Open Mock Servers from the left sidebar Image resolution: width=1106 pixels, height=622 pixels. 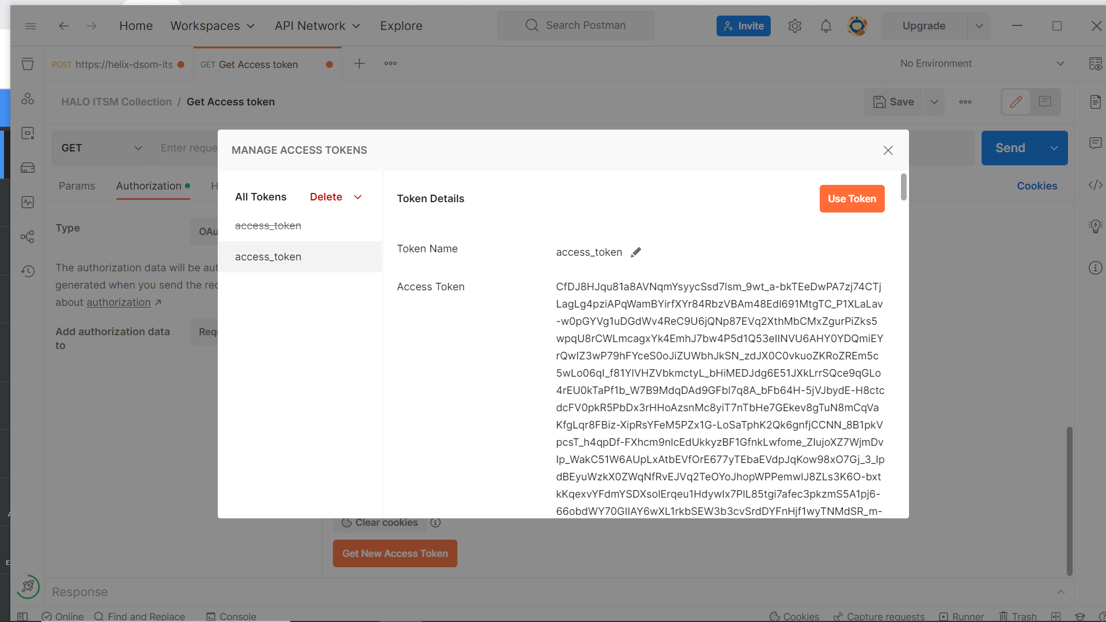point(28,168)
